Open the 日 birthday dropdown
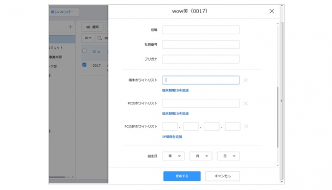The width and height of the screenshot is (332, 190). [x=228, y=156]
